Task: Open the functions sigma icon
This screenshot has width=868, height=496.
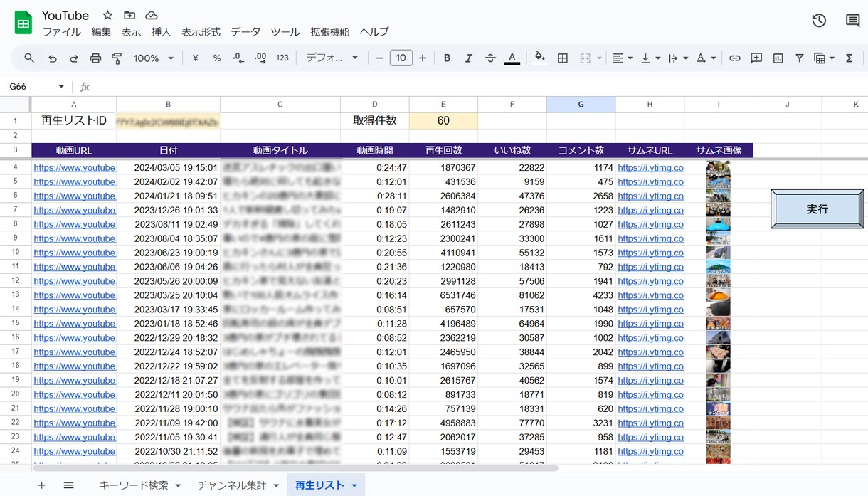Action: [x=849, y=58]
